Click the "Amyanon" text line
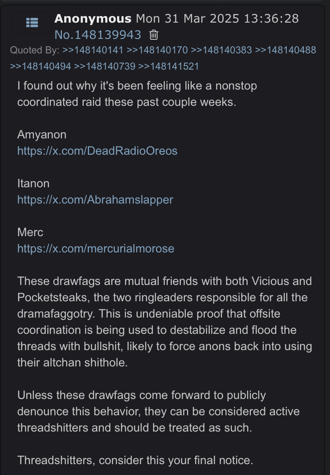Viewport: 330px width, 475px height. [x=42, y=134]
